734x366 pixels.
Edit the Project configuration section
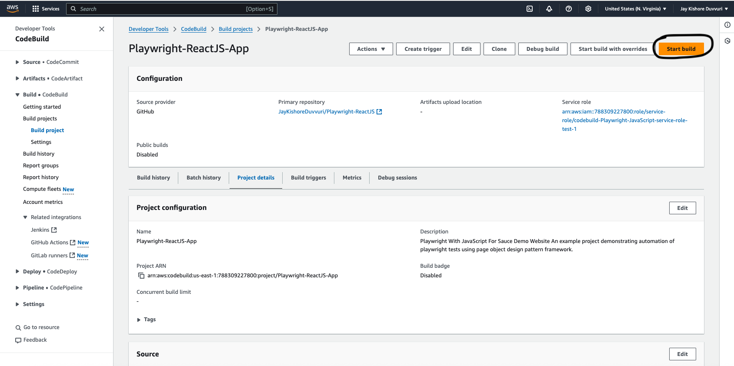pos(682,208)
